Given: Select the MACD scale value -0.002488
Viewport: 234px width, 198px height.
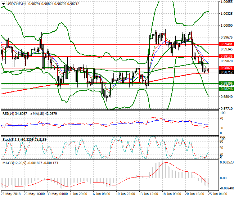Looking at the screenshot, I should pos(226,188).
